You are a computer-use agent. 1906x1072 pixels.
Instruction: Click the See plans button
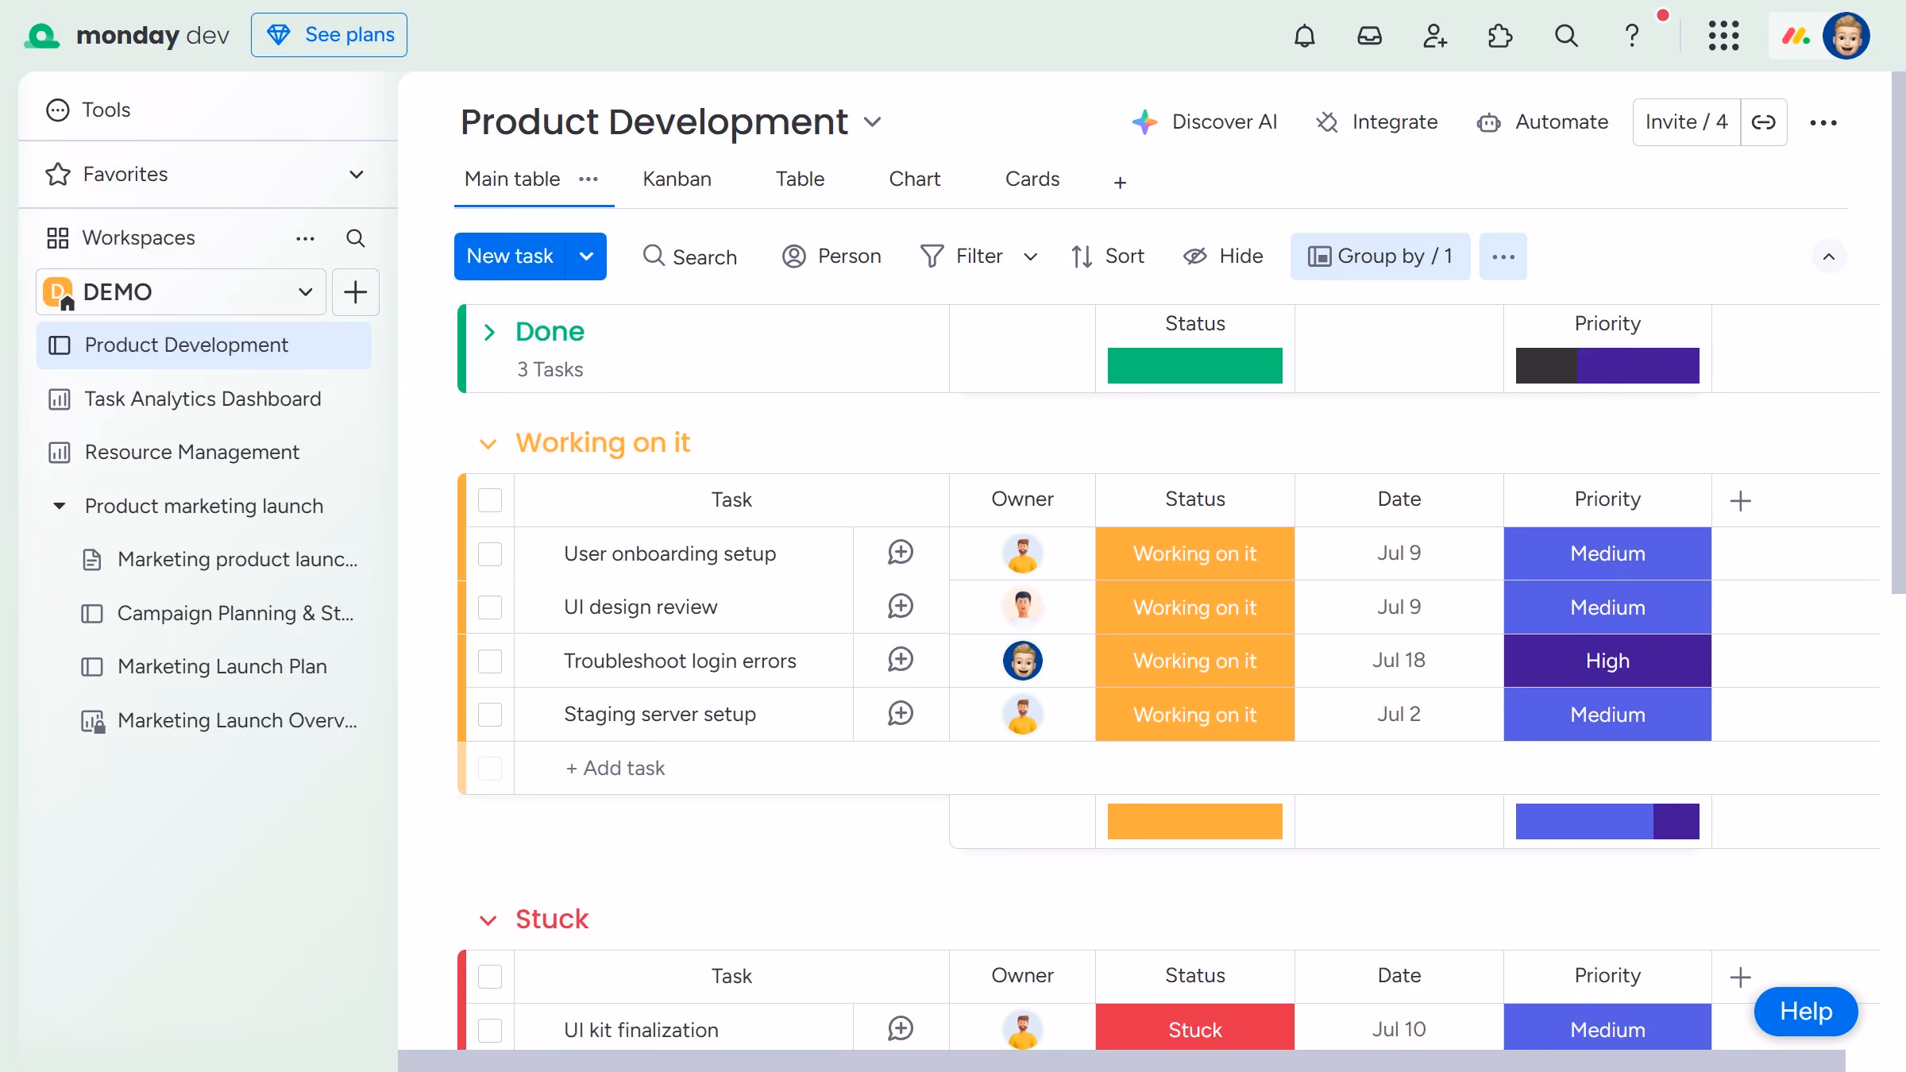pos(329,35)
